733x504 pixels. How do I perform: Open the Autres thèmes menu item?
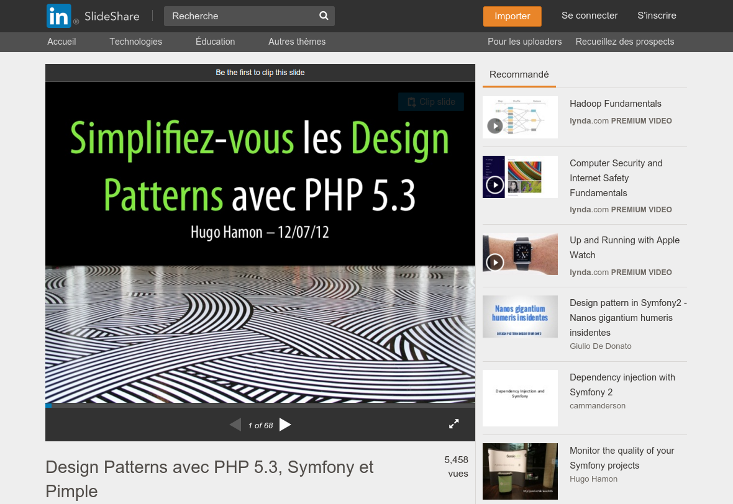tap(297, 42)
